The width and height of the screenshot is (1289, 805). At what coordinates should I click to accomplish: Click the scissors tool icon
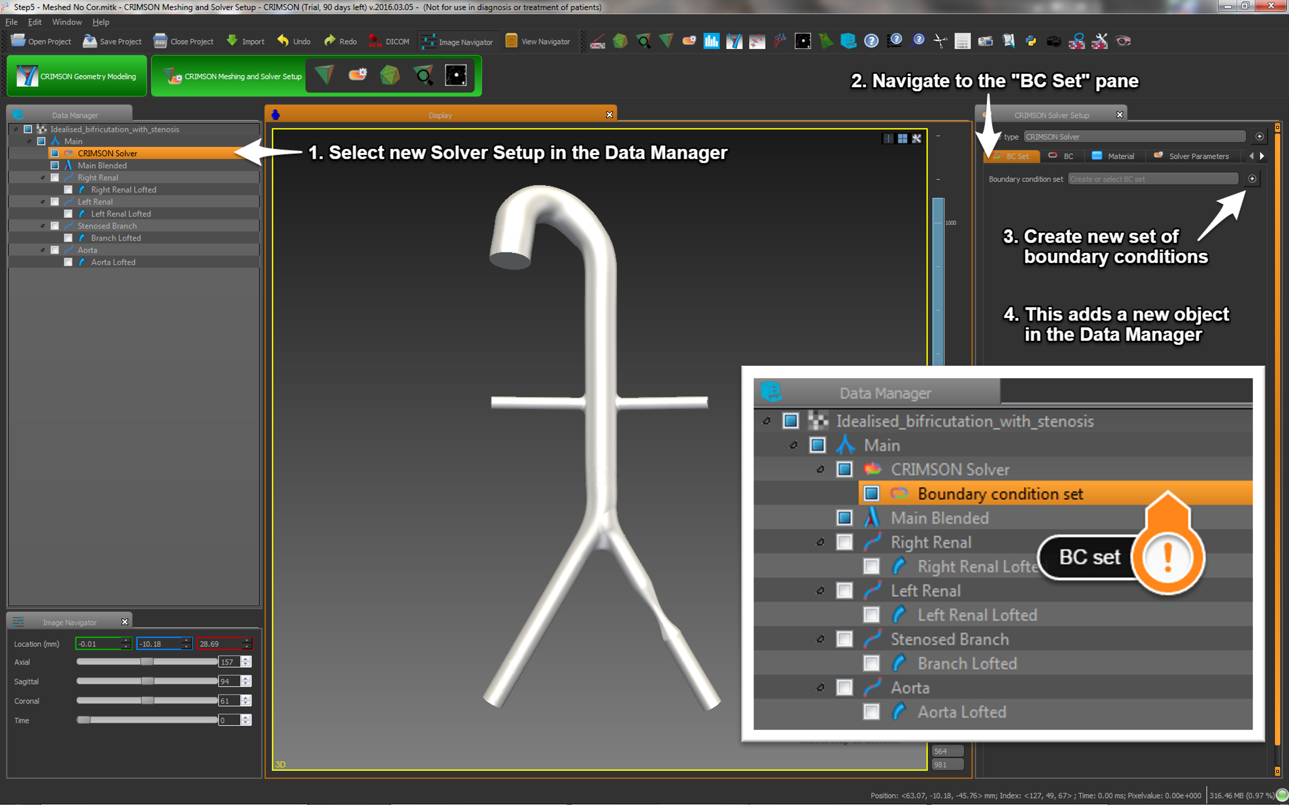pos(940,41)
